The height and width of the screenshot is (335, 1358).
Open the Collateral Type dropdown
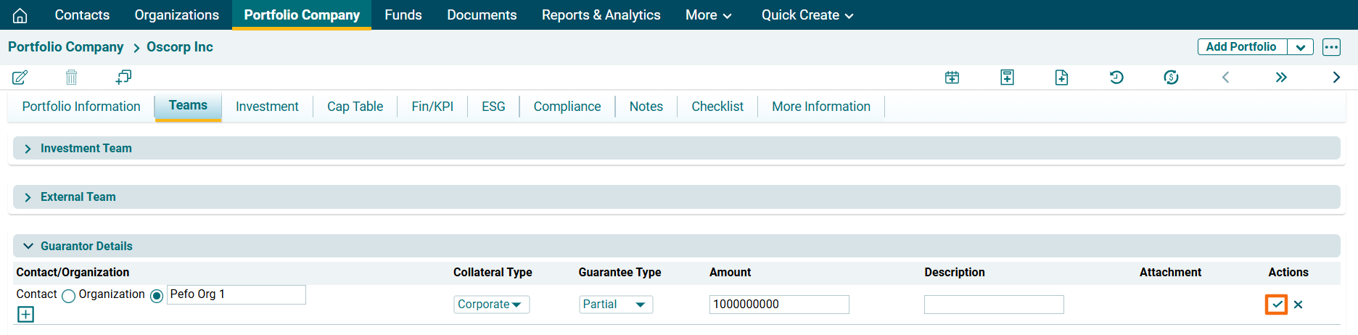click(x=491, y=305)
